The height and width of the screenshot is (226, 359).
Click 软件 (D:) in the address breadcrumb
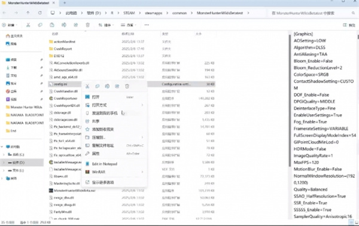(94, 13)
